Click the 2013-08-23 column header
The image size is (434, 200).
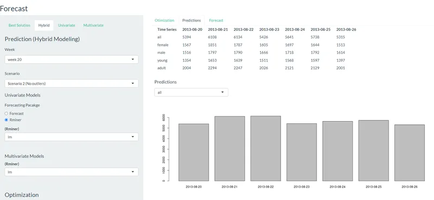[269, 30]
